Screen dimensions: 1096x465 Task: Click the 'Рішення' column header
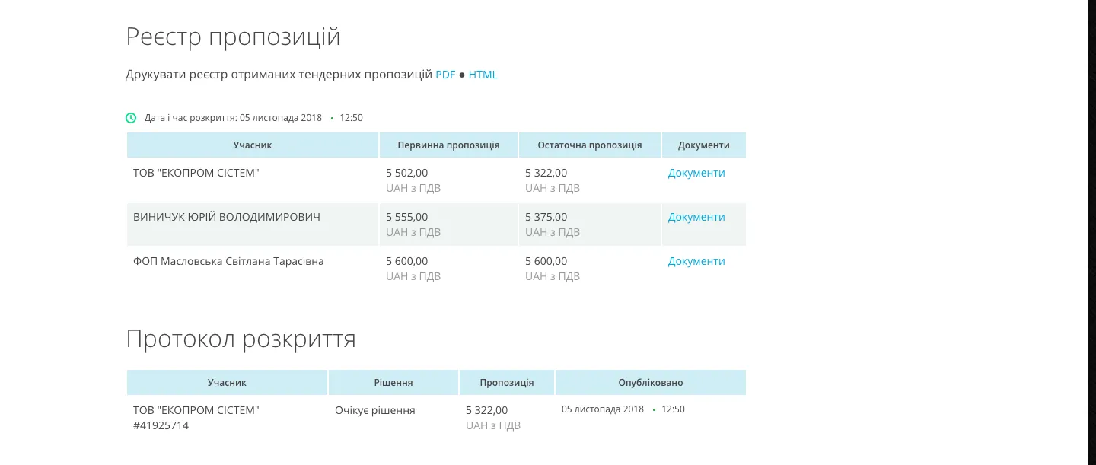[x=393, y=383]
